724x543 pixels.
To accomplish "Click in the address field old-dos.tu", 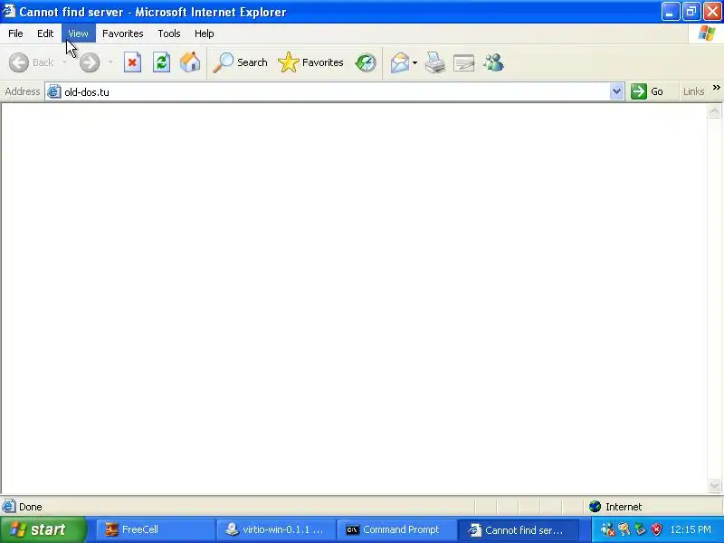I will click(x=335, y=92).
